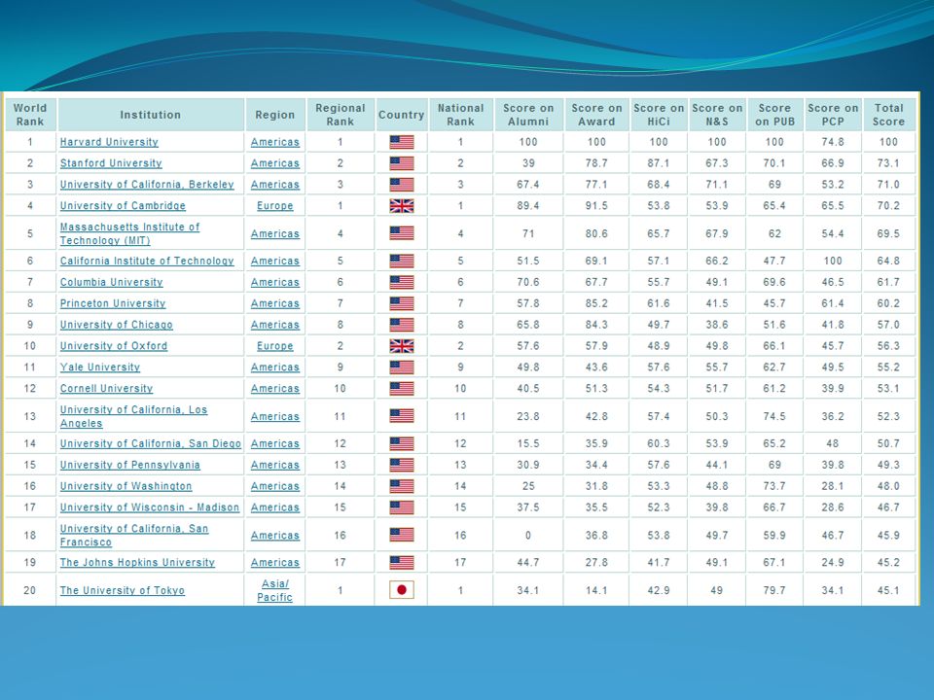This screenshot has width=934, height=700.
Task: Click the US flag in Wisconsin row
Action: 402,507
